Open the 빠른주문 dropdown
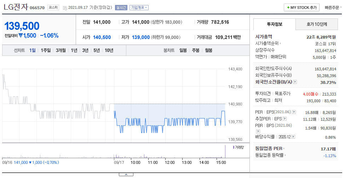 point(333,7)
